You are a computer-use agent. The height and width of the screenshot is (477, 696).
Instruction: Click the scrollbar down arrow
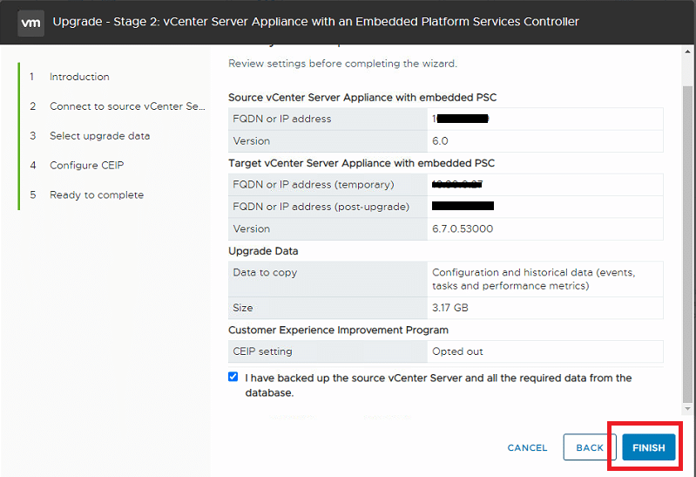tap(687, 408)
